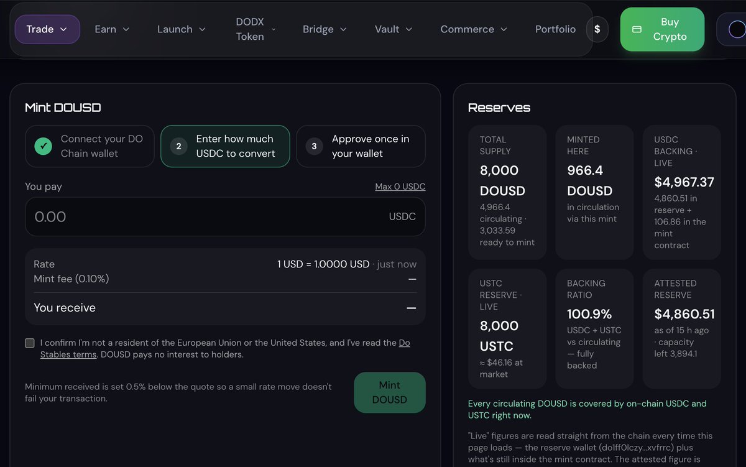The height and width of the screenshot is (467, 746).
Task: Click the card icon in Buy Crypto
Action: 637,29
